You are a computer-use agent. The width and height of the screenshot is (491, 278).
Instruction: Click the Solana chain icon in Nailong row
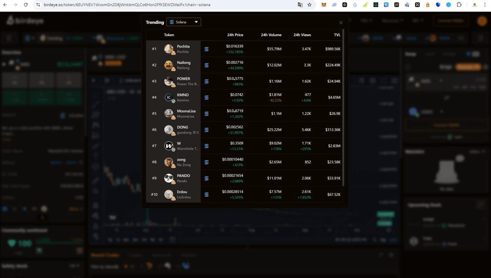207,65
